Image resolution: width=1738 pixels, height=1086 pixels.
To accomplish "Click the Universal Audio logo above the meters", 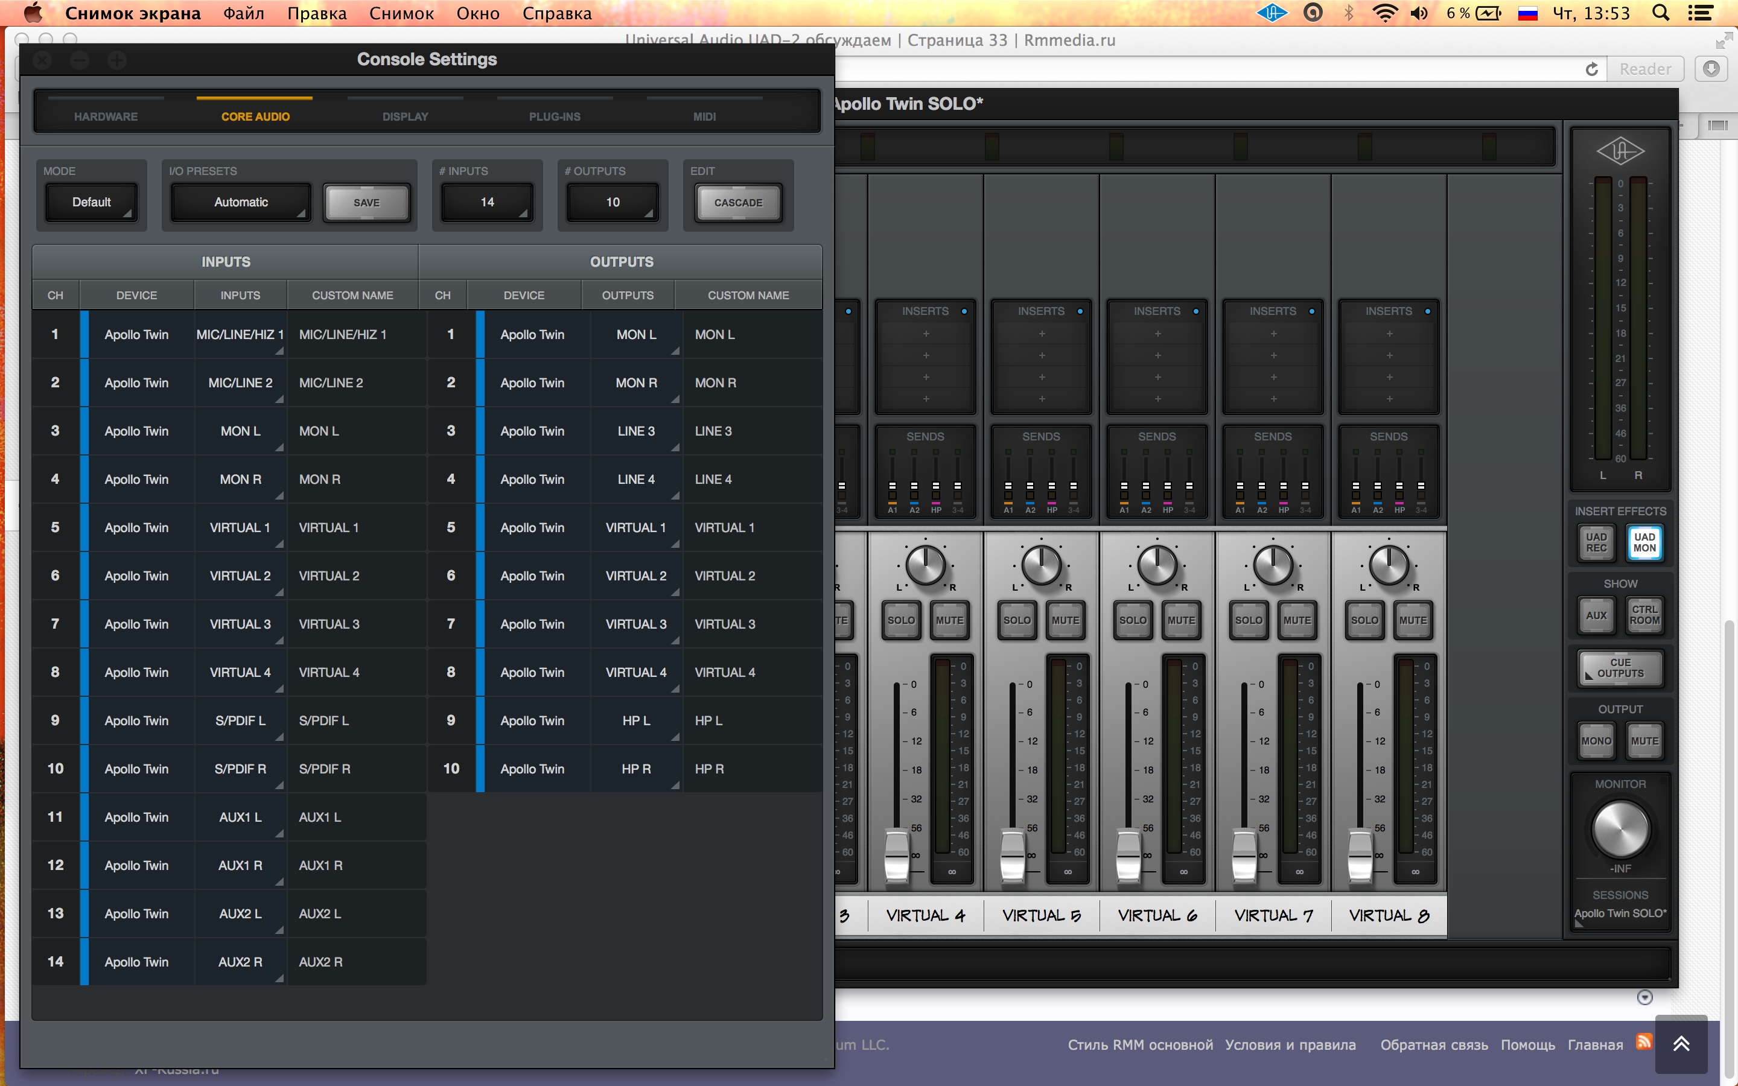I will (1620, 151).
